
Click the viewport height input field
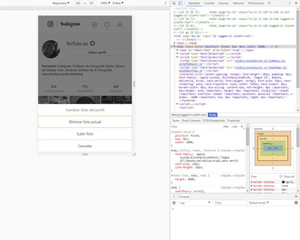(x=91, y=3)
